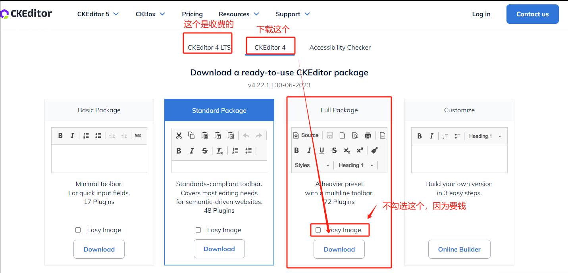The width and height of the screenshot is (568, 273).
Task: Open the Accessibility Checker tab
Action: (340, 47)
